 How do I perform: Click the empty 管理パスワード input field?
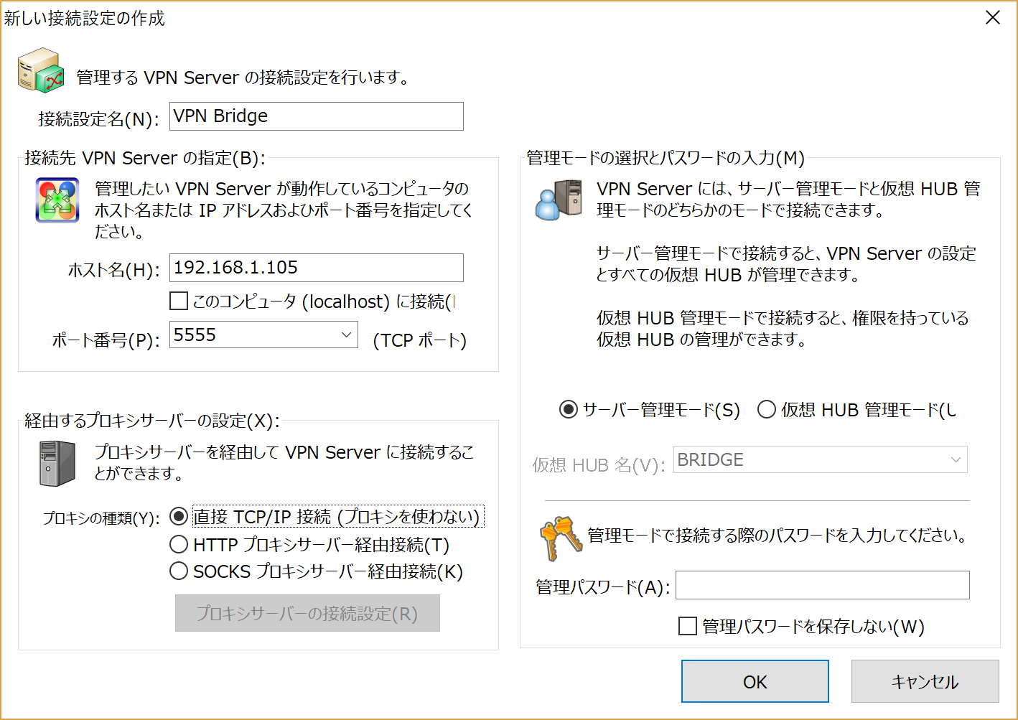822,585
